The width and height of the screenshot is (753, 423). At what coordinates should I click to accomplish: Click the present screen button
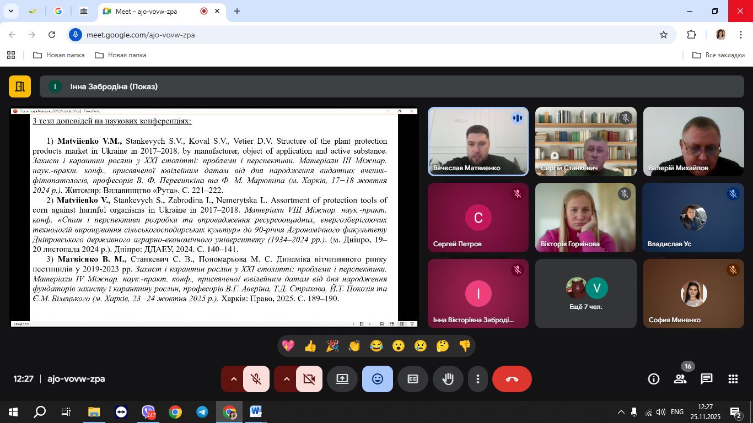342,379
